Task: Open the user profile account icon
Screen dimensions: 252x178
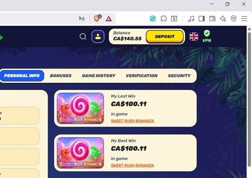Action: point(98,37)
